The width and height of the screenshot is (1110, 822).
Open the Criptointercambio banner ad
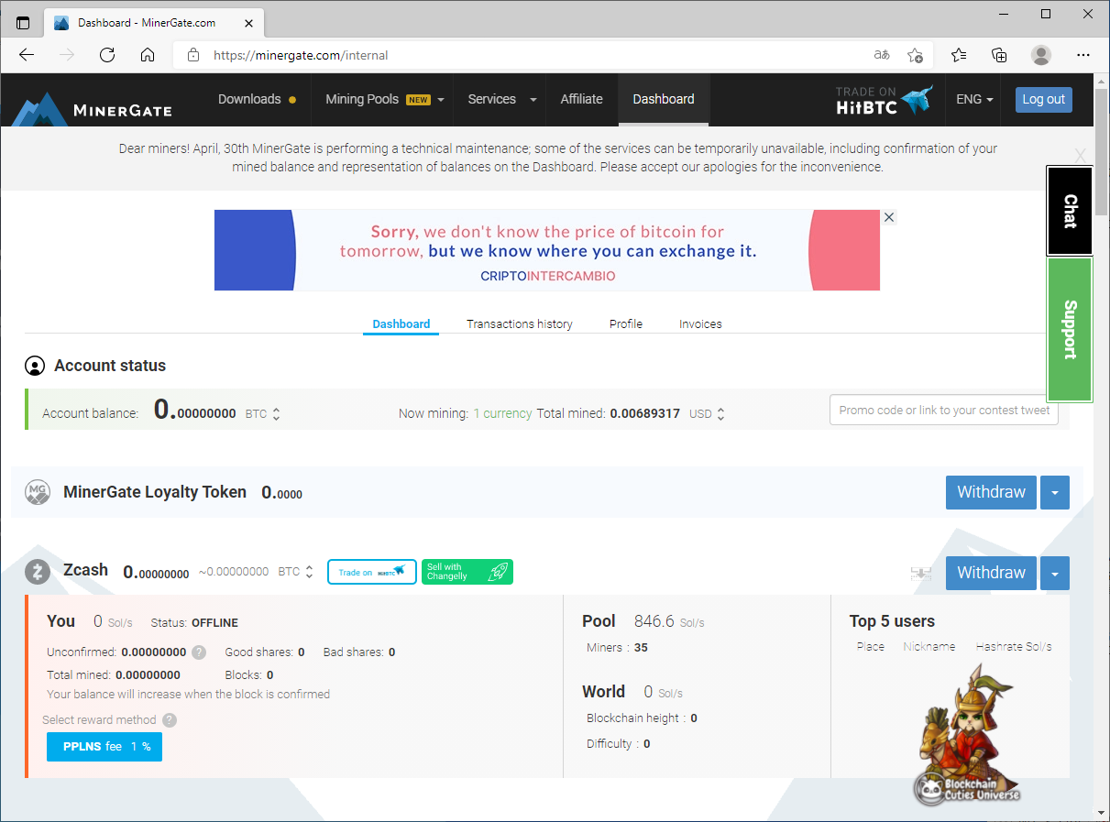point(547,250)
